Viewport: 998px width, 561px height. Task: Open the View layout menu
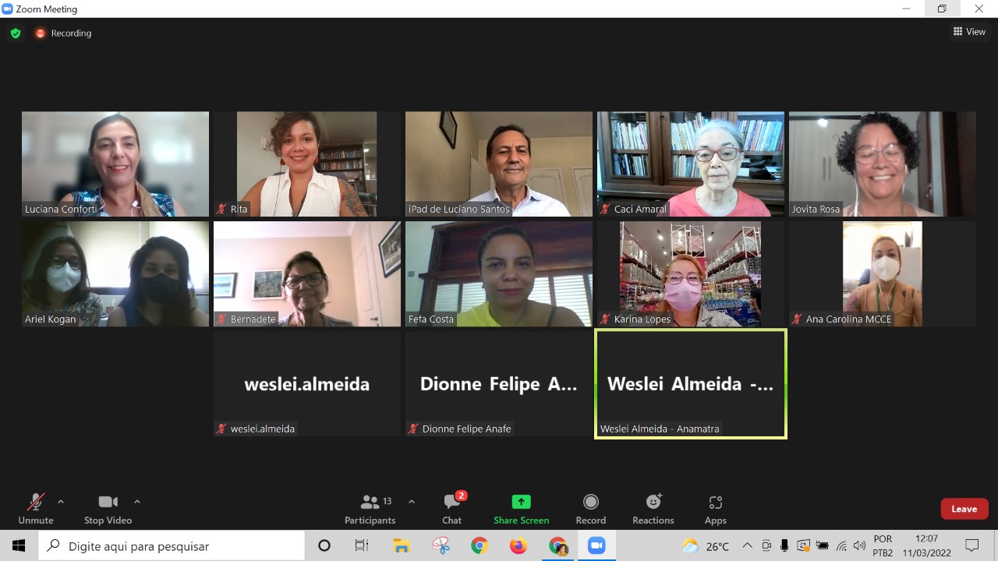969,32
